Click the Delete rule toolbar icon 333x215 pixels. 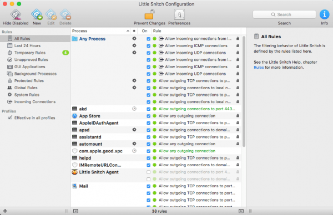coord(65,15)
